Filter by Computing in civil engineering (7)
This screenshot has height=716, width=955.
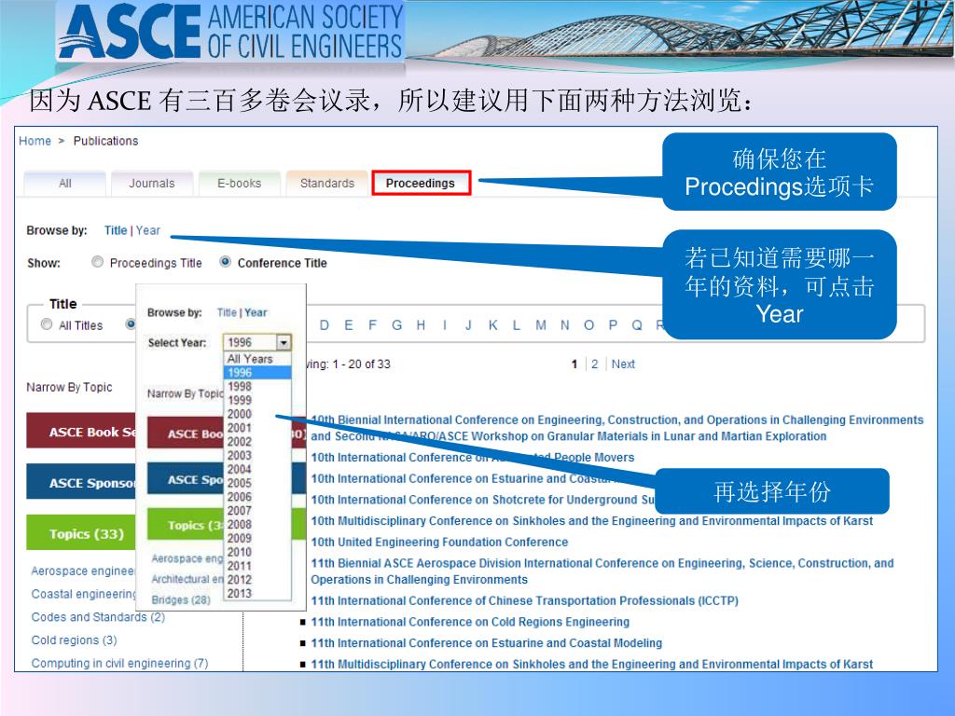point(120,664)
